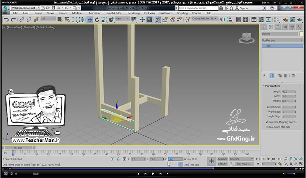Activate the Select and Move tool

(x=90, y=19)
